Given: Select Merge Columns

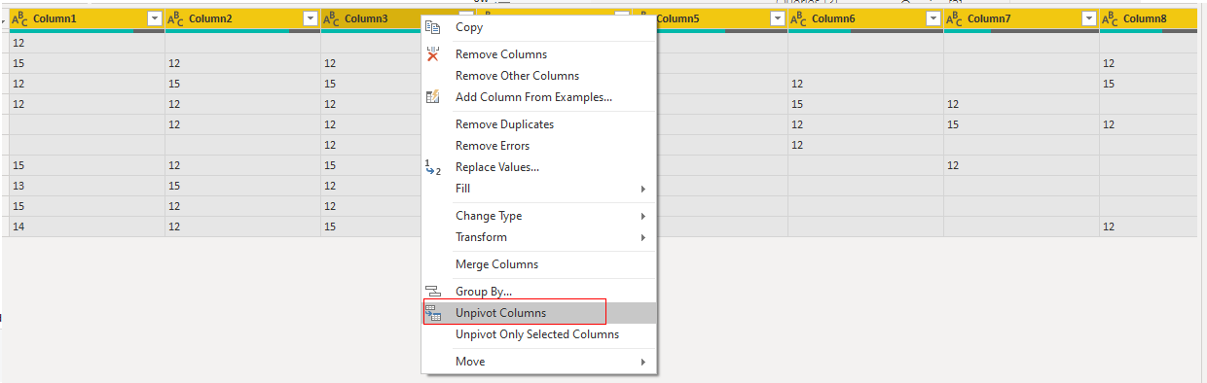Looking at the screenshot, I should [x=539, y=264].
